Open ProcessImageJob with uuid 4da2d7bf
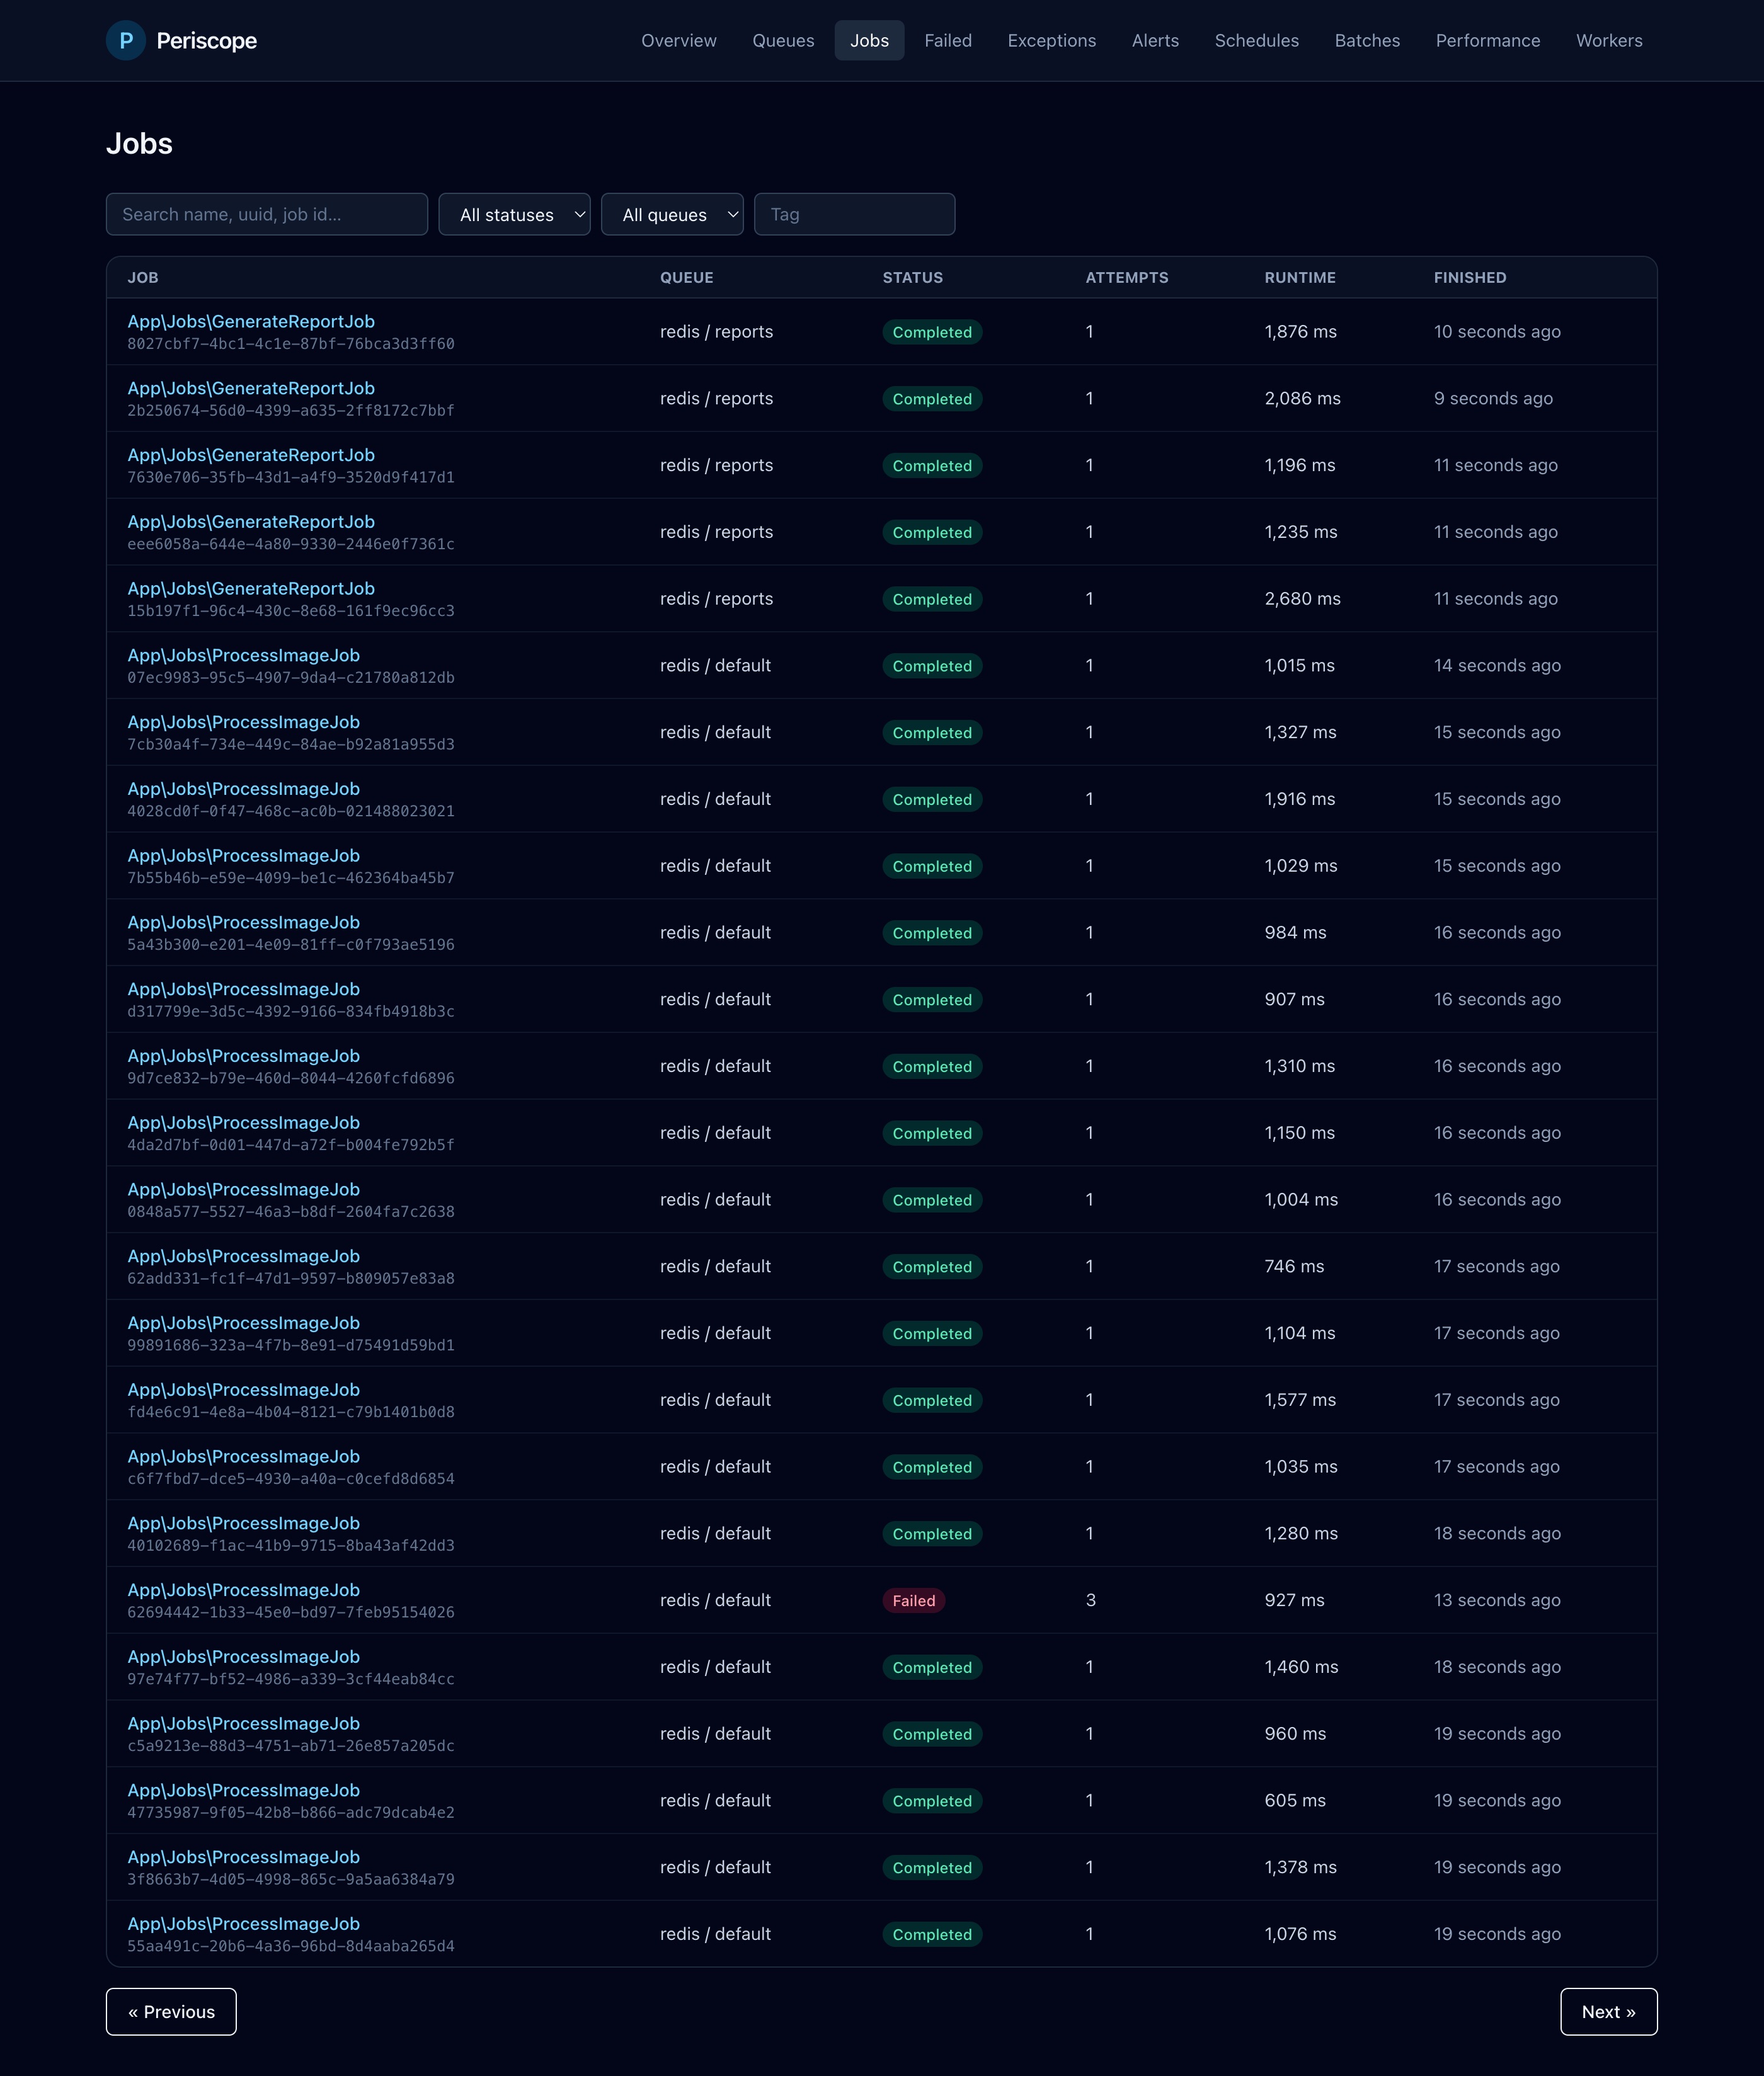This screenshot has height=2076, width=1764. [243, 1122]
